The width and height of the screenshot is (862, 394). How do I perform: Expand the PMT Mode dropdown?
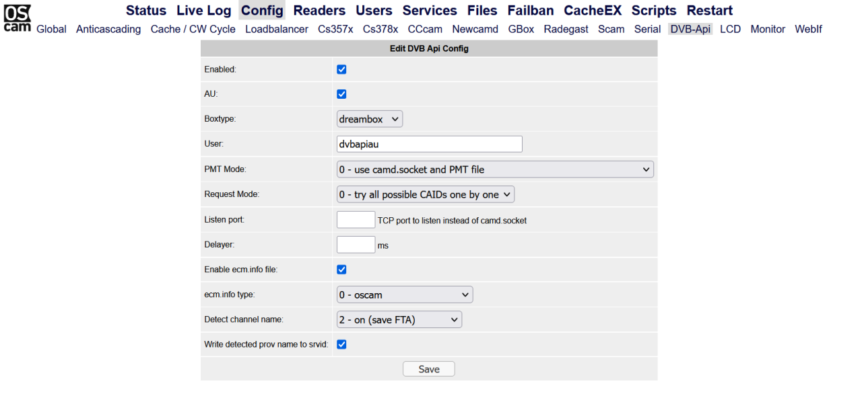[x=495, y=169]
